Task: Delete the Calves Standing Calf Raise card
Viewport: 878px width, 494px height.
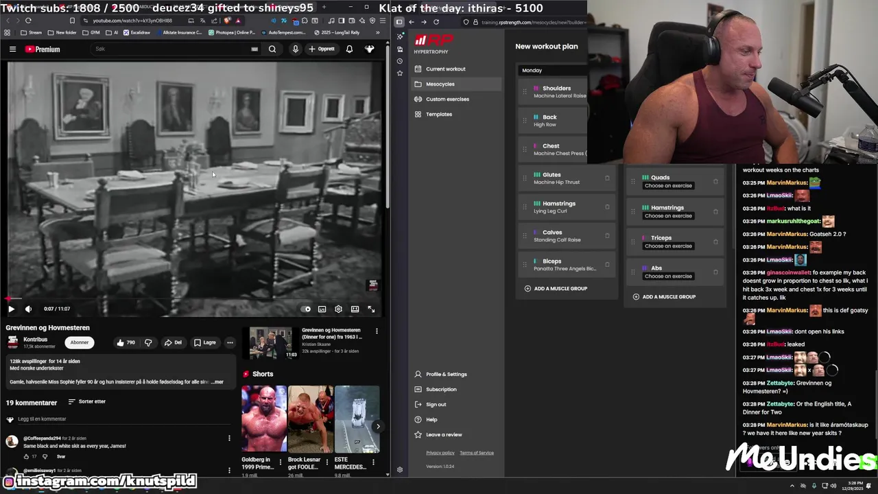Action: pos(607,236)
